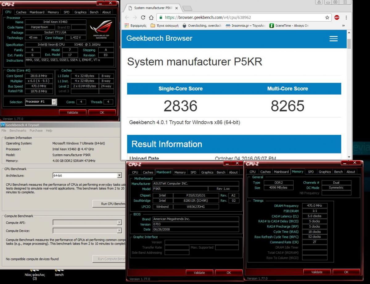
Task: Open the Insomnia.gr bookmark
Action: point(245,26)
